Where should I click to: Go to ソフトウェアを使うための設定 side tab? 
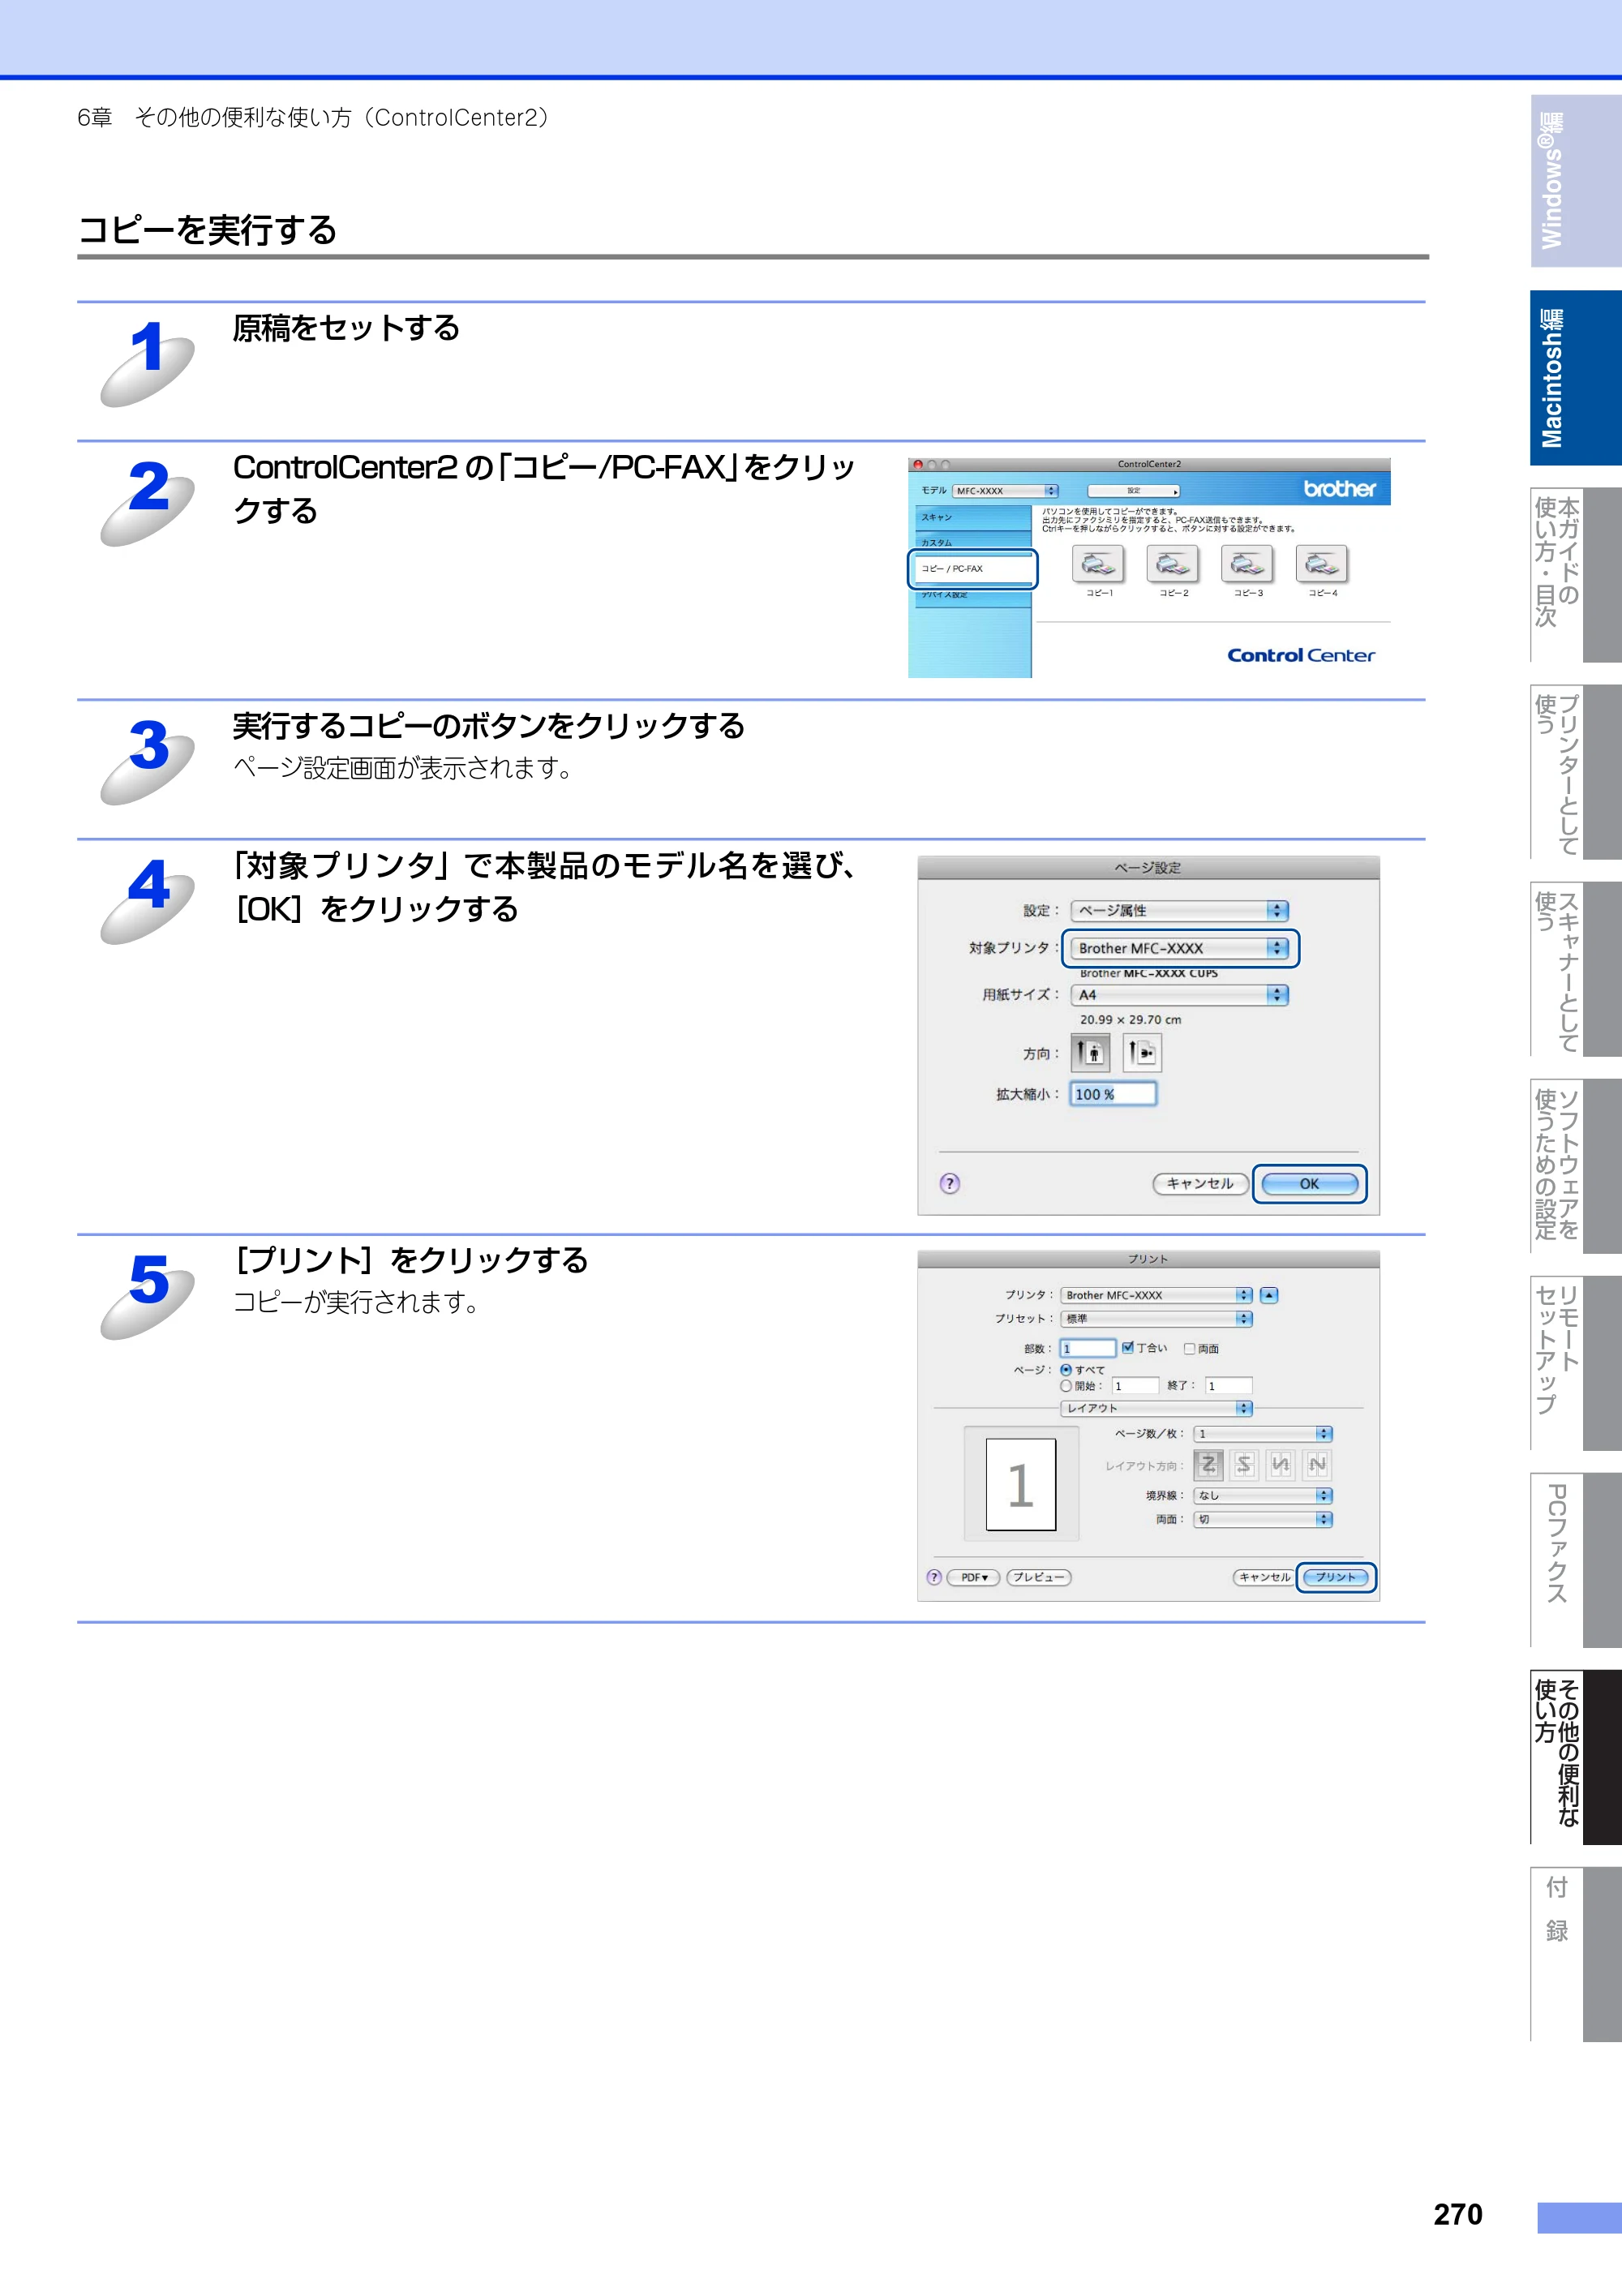click(x=1575, y=1166)
